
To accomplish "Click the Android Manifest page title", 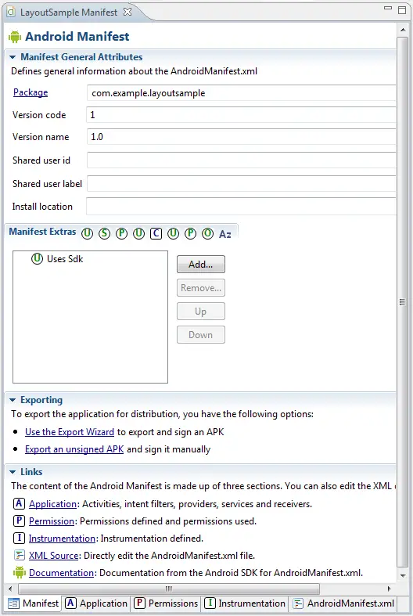I will click(77, 37).
